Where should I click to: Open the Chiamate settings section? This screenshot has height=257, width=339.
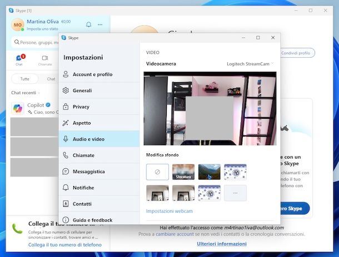pyautogui.click(x=99, y=155)
